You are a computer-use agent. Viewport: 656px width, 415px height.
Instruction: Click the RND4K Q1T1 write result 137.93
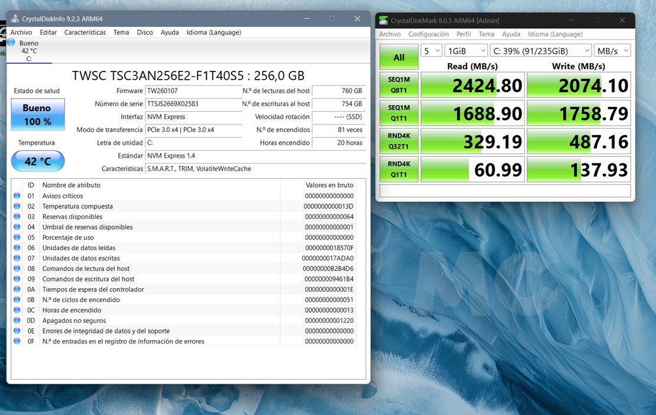click(579, 169)
